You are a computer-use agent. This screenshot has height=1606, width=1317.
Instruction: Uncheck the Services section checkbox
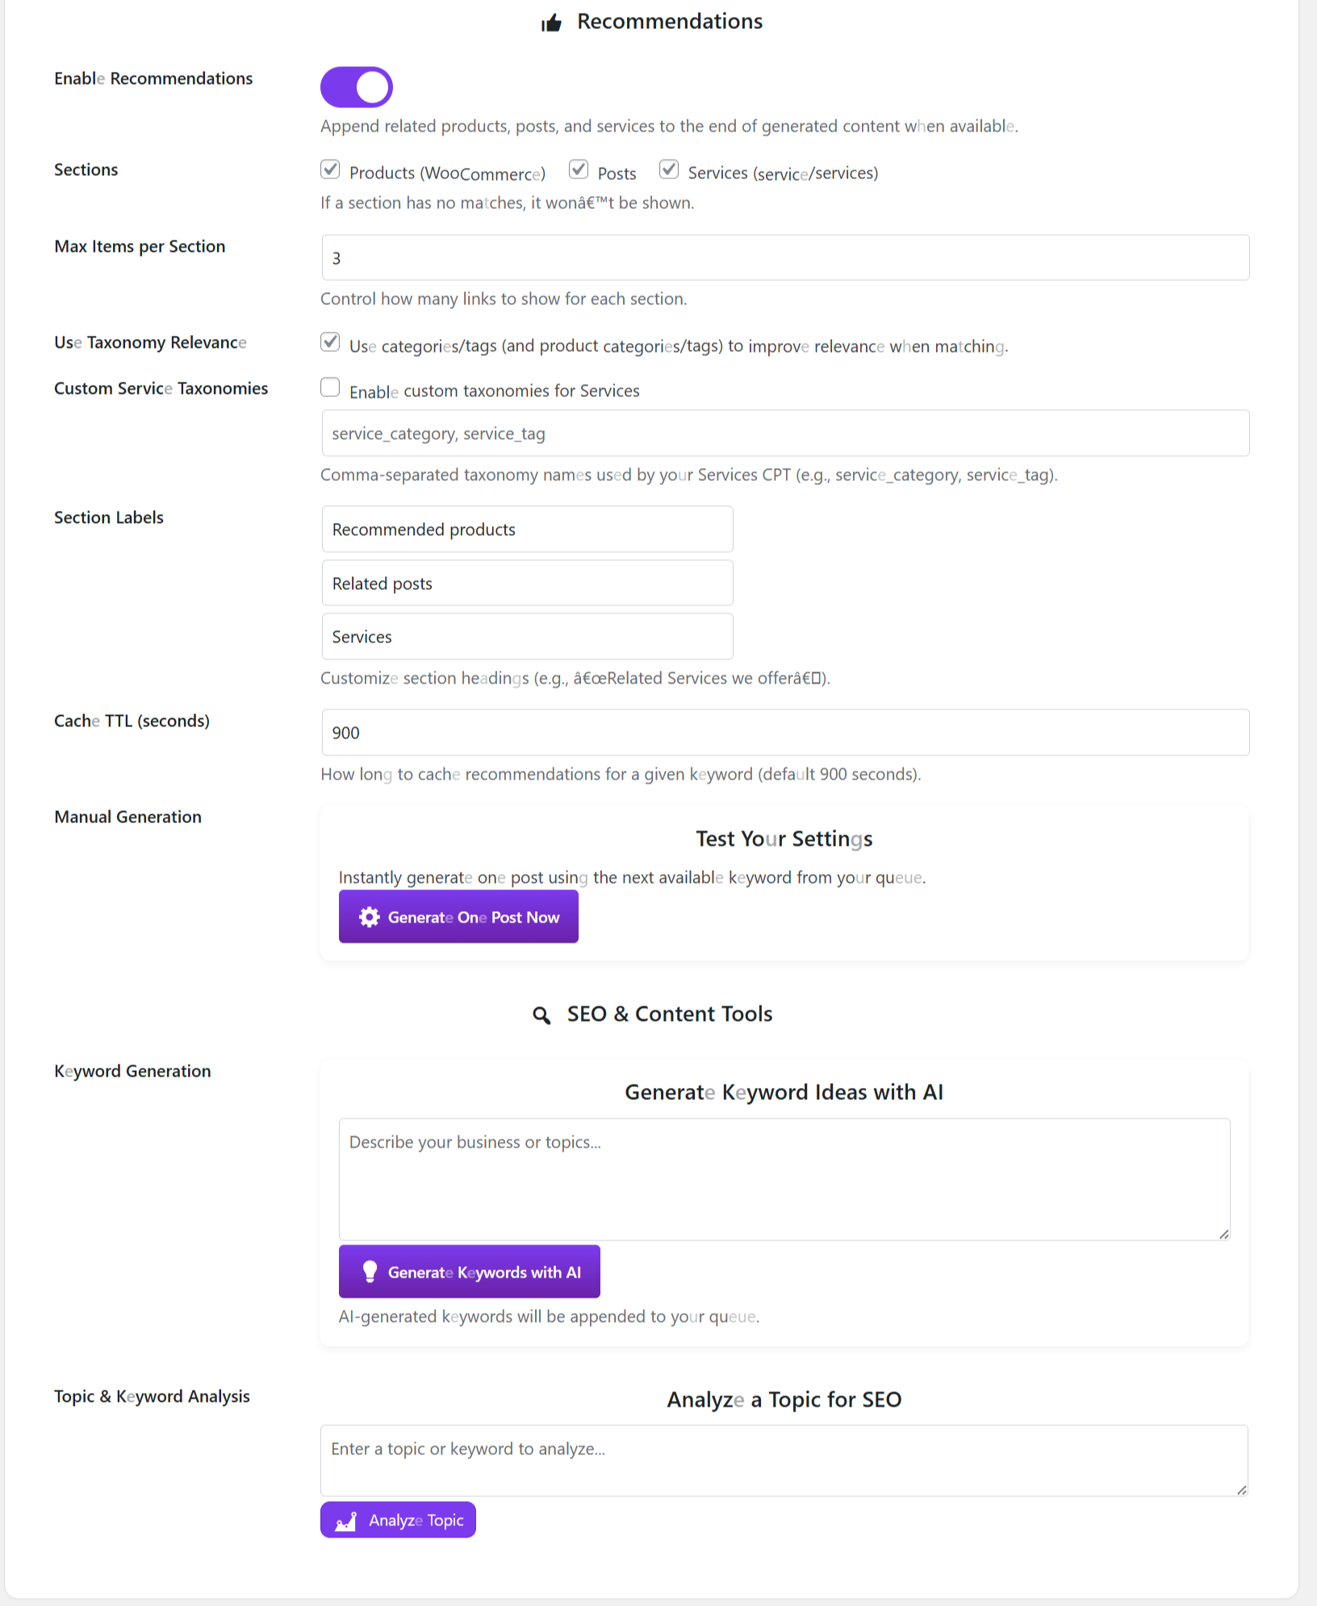668,169
